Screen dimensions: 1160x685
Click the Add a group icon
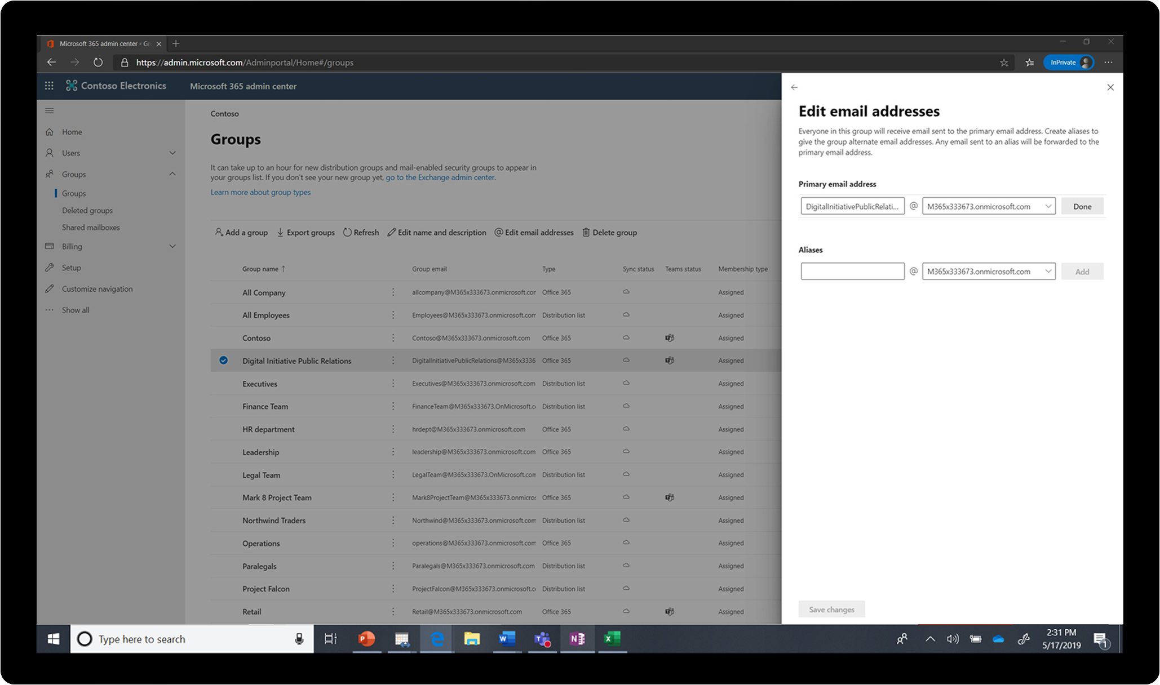[219, 232]
